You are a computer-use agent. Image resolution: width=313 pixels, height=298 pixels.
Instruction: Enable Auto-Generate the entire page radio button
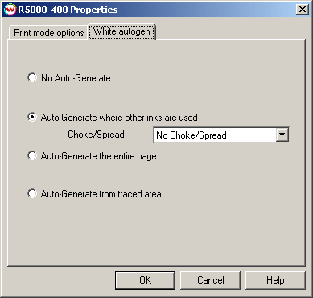pyautogui.click(x=32, y=155)
